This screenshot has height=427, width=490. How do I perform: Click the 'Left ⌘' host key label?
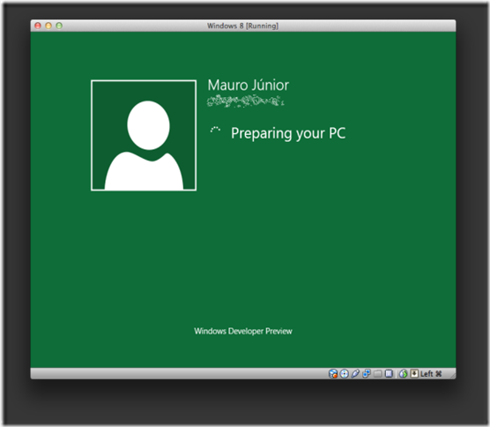click(x=431, y=373)
